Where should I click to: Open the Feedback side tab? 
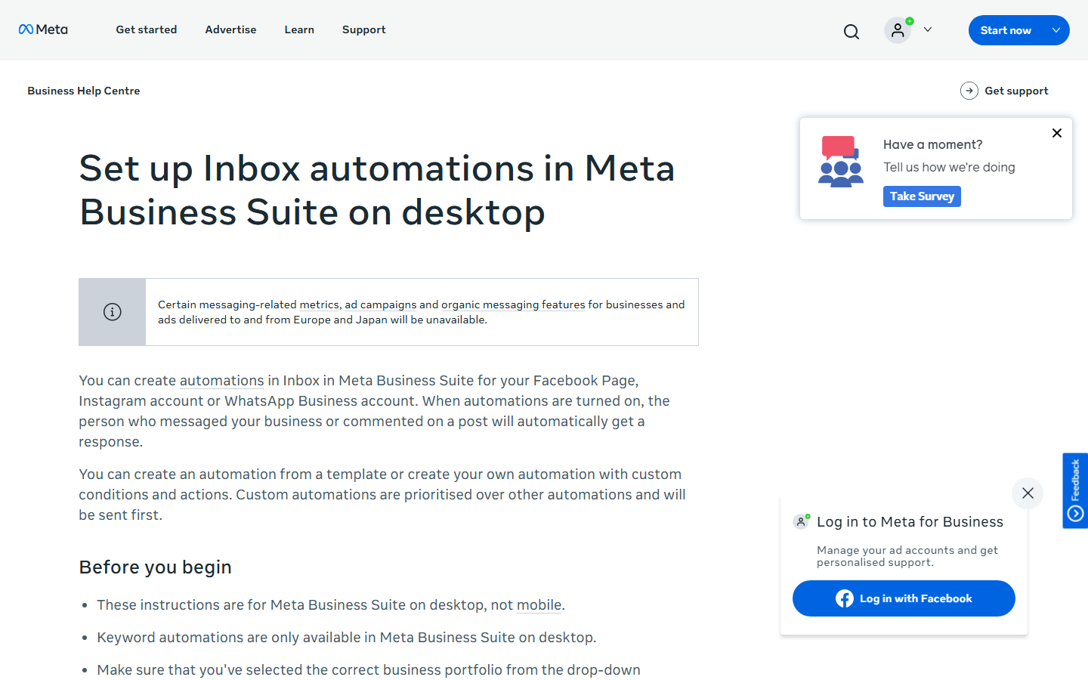pos(1075,490)
